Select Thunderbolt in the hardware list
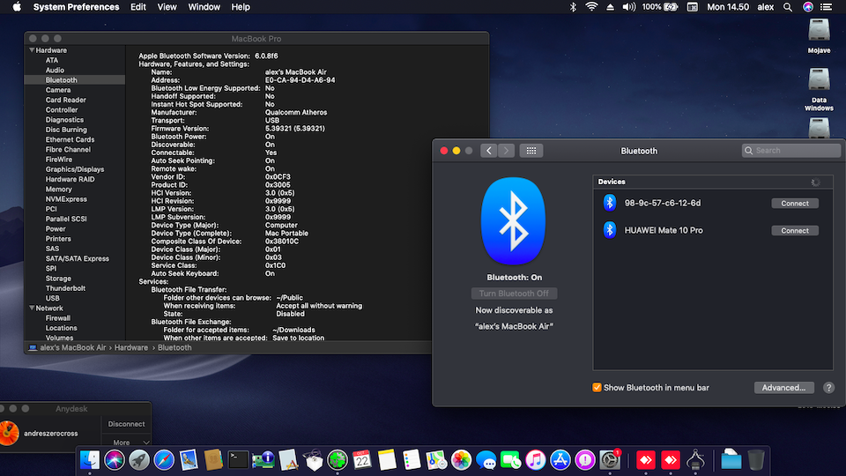Viewport: 846px width, 476px height. pyautogui.click(x=64, y=288)
